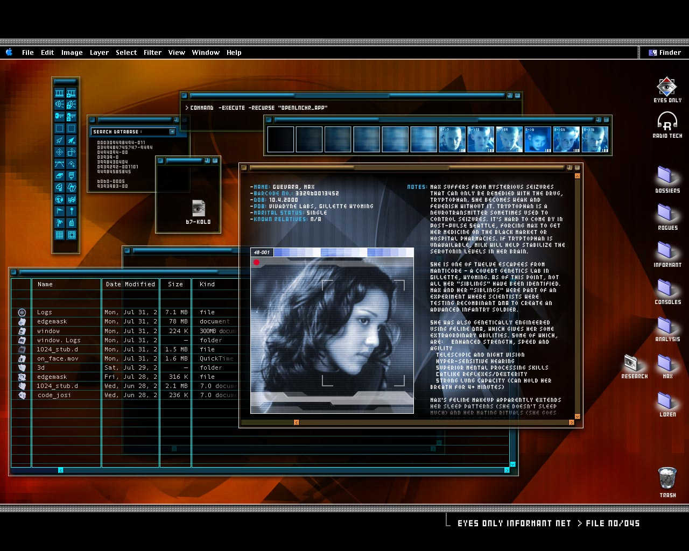Click the dossier window's scroll-down arrow
The width and height of the screenshot is (689, 551).
point(578,416)
